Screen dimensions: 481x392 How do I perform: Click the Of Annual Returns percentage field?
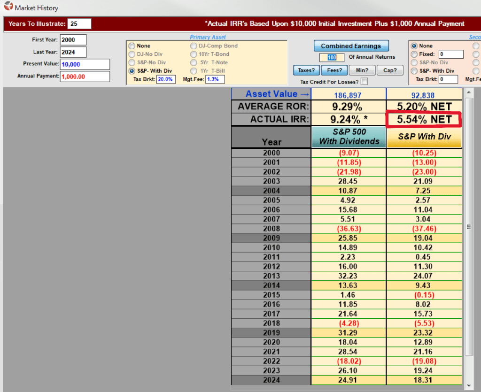(x=332, y=57)
